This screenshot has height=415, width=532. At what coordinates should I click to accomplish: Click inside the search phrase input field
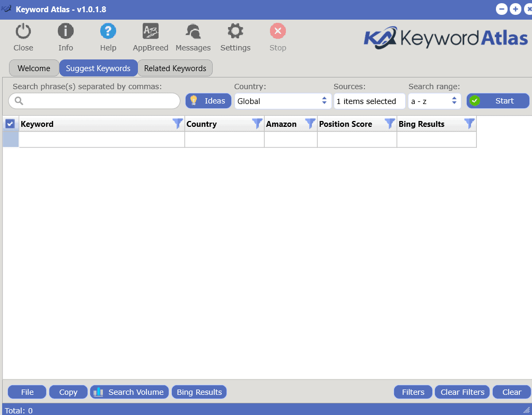(94, 101)
